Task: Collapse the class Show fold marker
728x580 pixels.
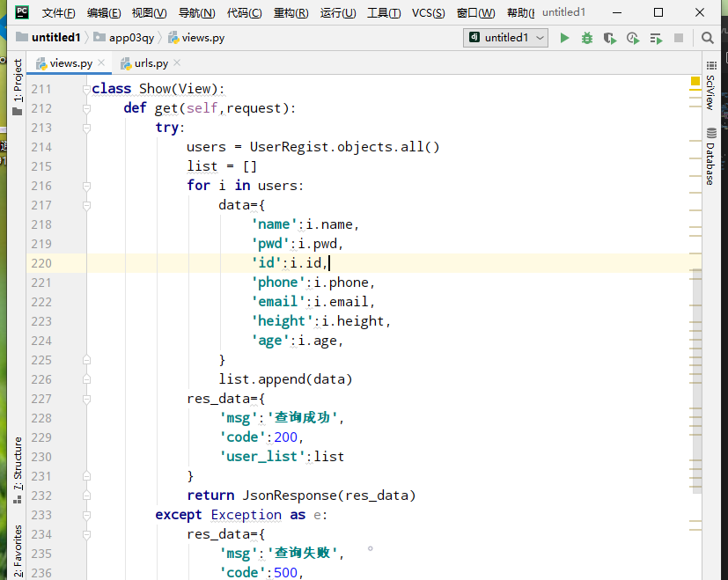Action: click(86, 89)
